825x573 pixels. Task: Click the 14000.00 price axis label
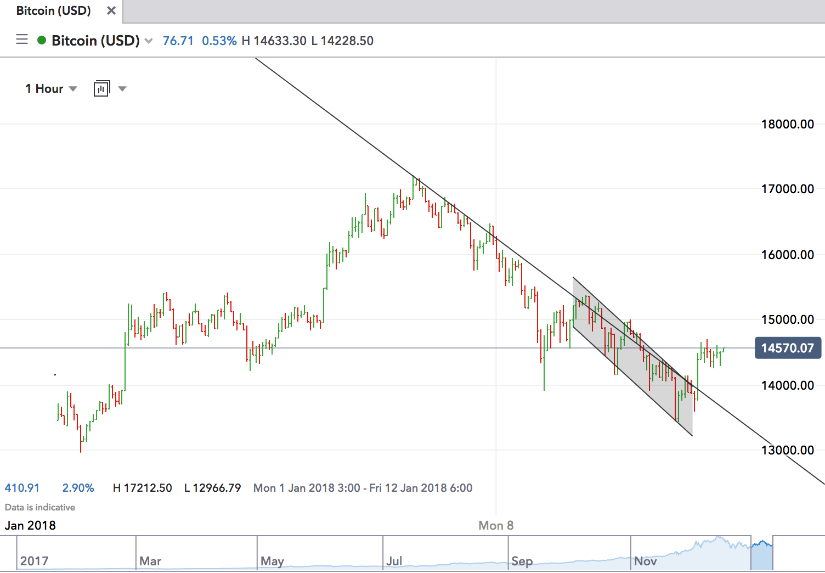click(x=788, y=385)
